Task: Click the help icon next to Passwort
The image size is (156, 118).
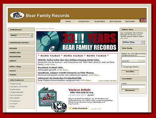Action: tap(142, 61)
